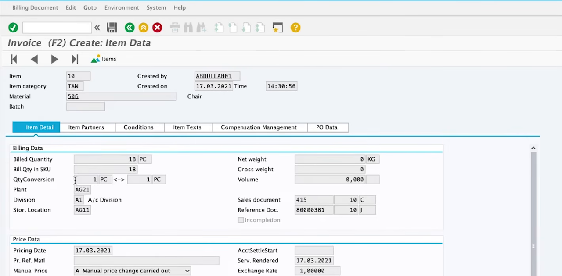This screenshot has height=276, width=562.
Task: Open the Compensation Management tab
Action: pos(260,127)
